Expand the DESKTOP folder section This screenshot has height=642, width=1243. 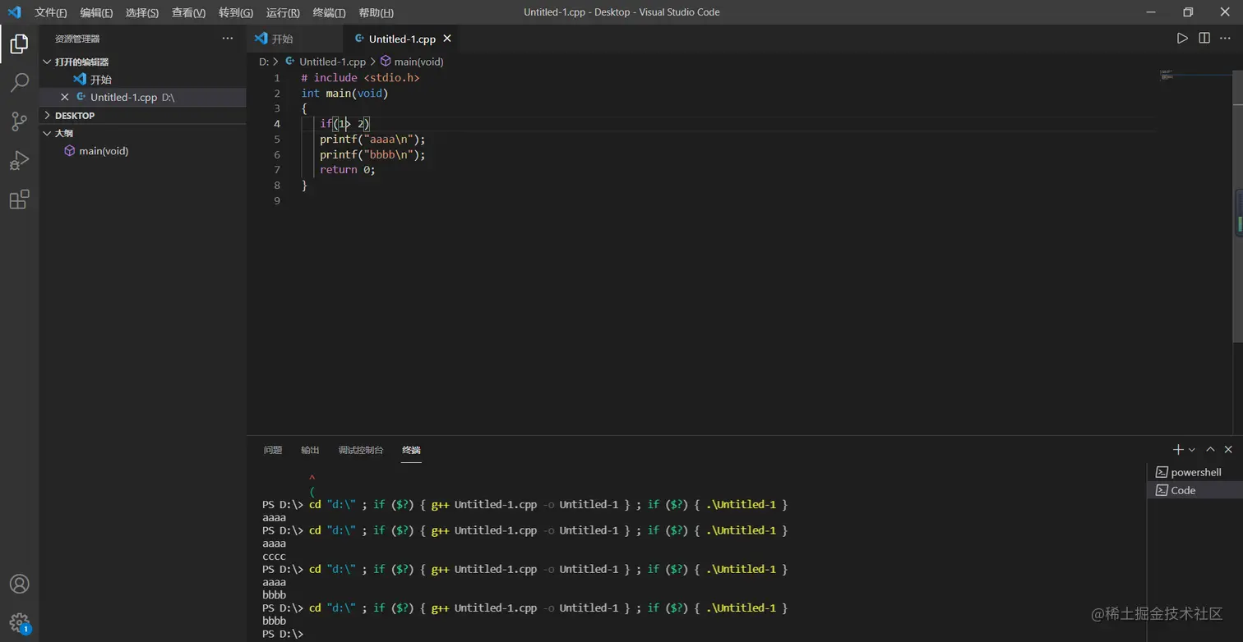(75, 116)
